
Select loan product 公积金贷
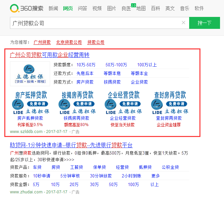[x=170, y=167]
